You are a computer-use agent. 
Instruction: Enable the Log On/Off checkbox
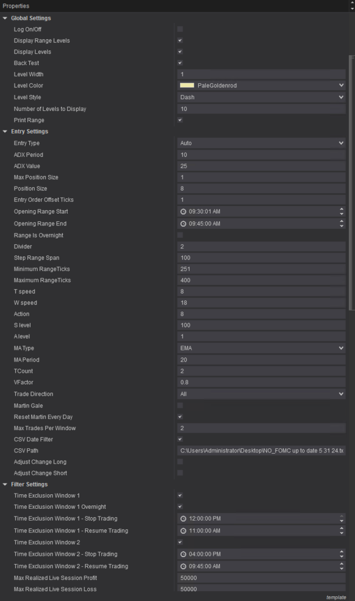click(x=180, y=29)
